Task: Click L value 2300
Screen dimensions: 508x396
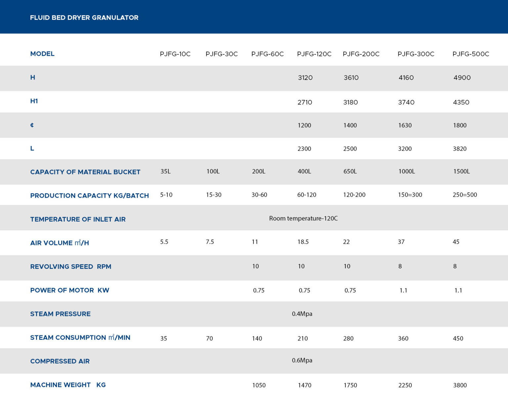Action: click(x=304, y=149)
